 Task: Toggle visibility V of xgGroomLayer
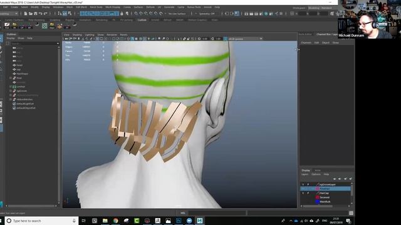coord(303,184)
